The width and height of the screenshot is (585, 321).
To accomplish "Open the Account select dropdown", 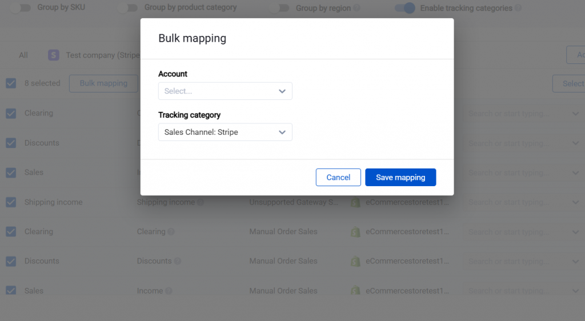I will [x=225, y=91].
